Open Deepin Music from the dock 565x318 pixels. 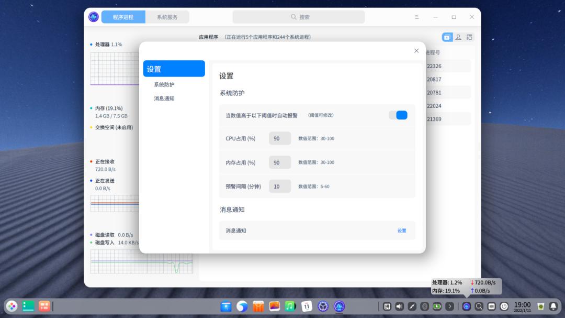289,306
